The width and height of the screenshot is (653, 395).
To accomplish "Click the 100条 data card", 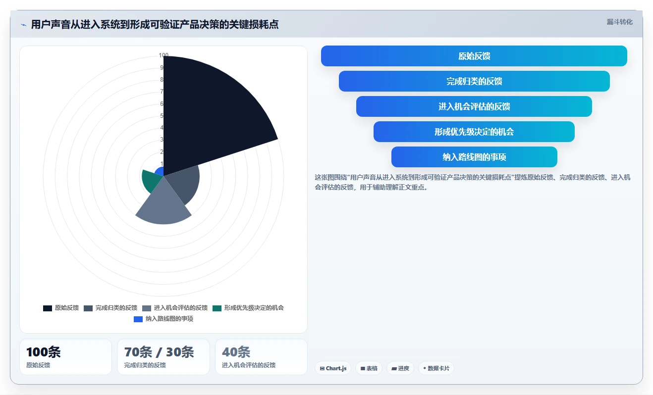I will 65,357.
